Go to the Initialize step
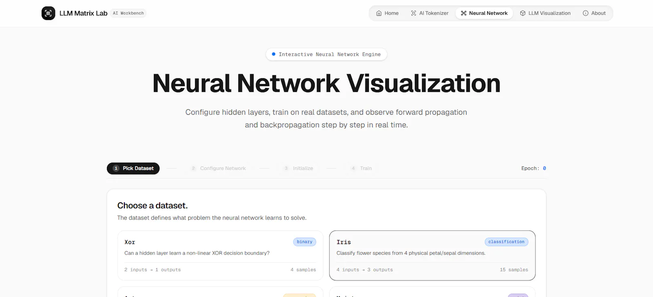Image resolution: width=653 pixels, height=297 pixels. point(298,168)
